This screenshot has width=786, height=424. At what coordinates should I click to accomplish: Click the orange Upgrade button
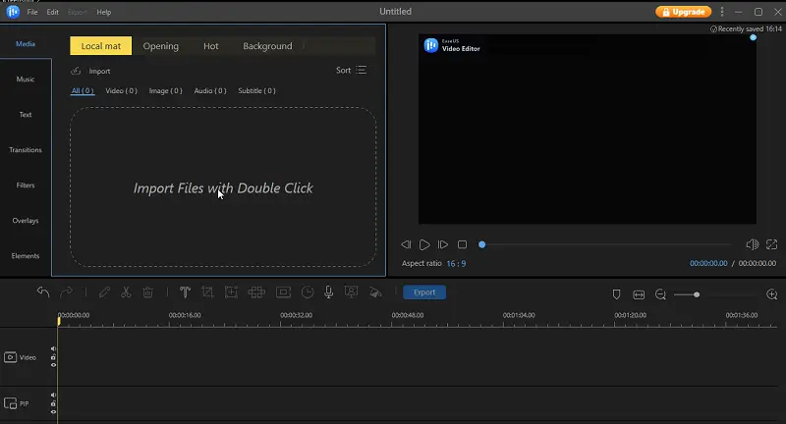click(683, 12)
